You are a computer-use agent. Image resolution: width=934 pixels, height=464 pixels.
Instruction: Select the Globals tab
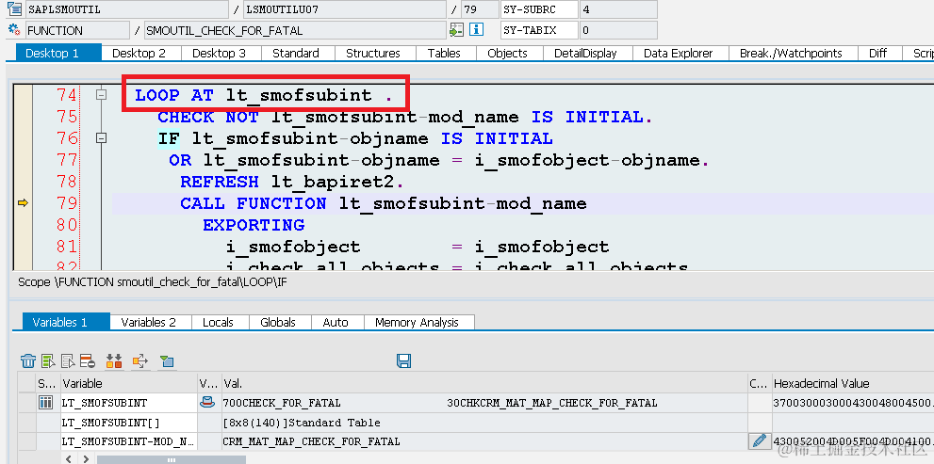coord(278,322)
